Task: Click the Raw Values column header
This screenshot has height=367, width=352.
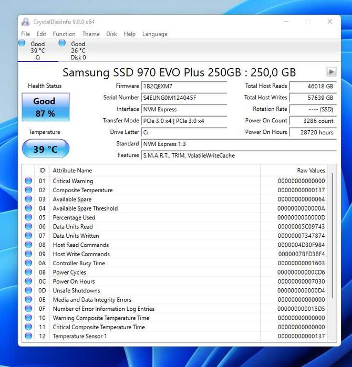Action: (294, 171)
